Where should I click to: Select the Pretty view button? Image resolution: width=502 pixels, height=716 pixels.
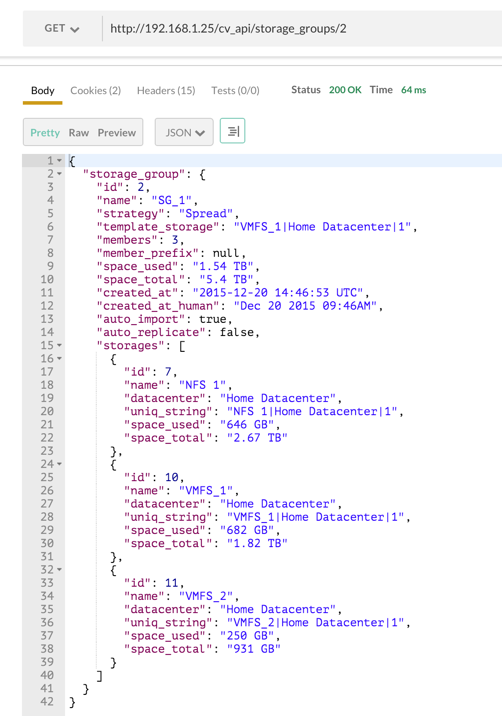[45, 133]
